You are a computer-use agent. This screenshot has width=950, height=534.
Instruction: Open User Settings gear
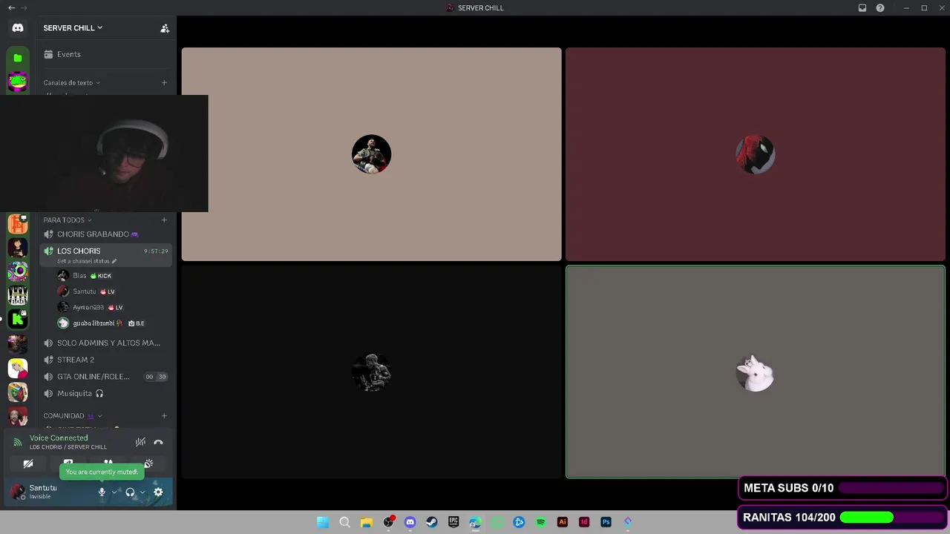158,492
